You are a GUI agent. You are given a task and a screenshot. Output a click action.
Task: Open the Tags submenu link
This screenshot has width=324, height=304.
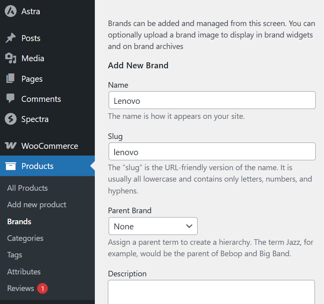click(x=15, y=255)
